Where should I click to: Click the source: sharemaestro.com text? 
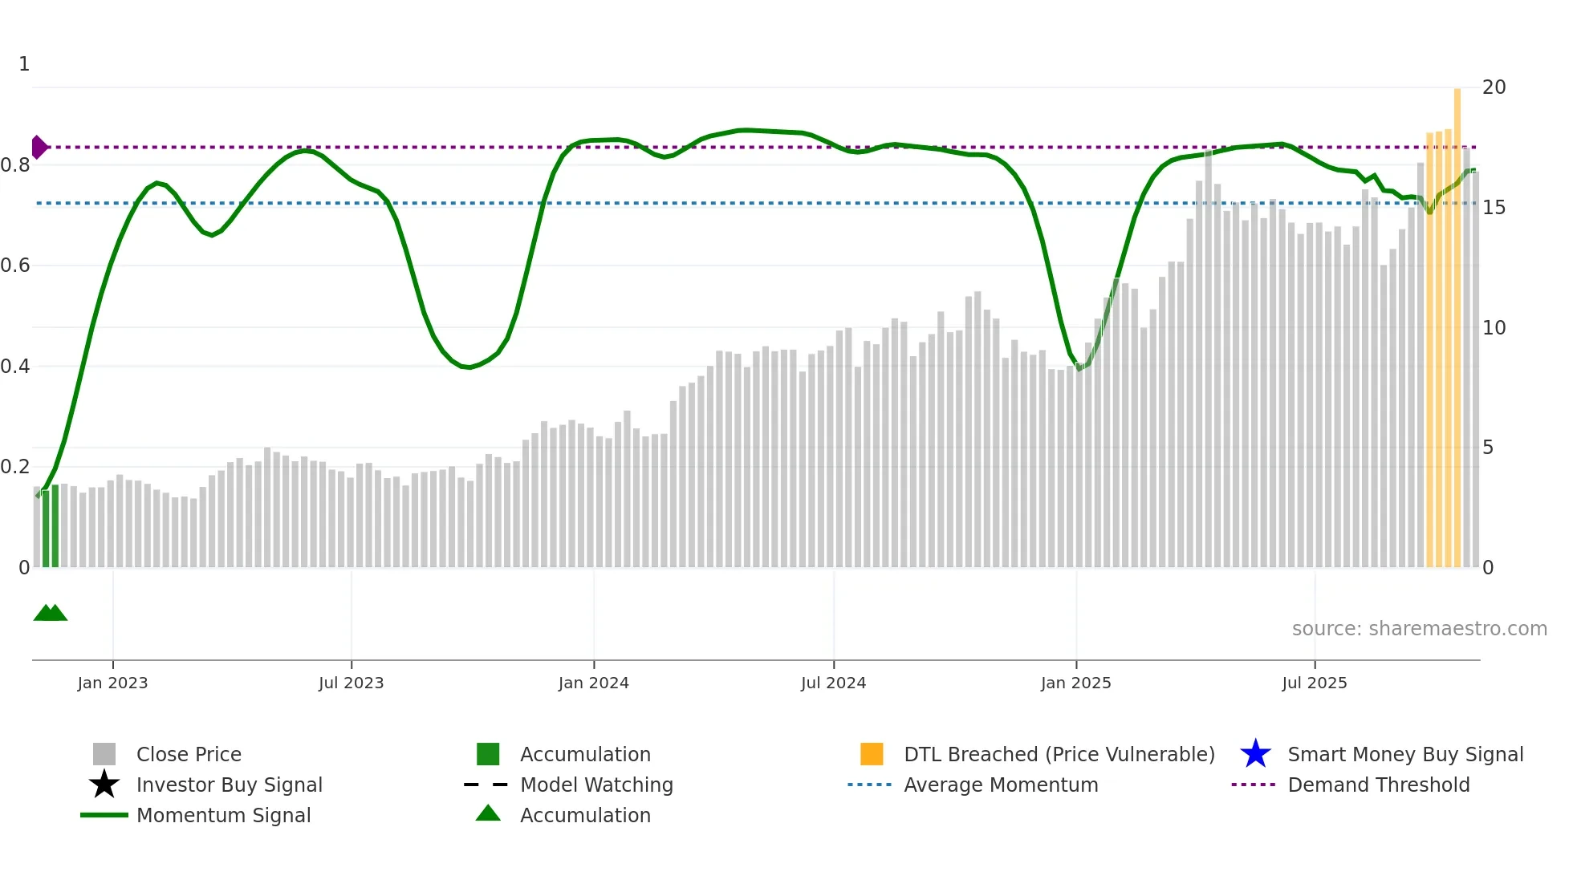(x=1419, y=628)
